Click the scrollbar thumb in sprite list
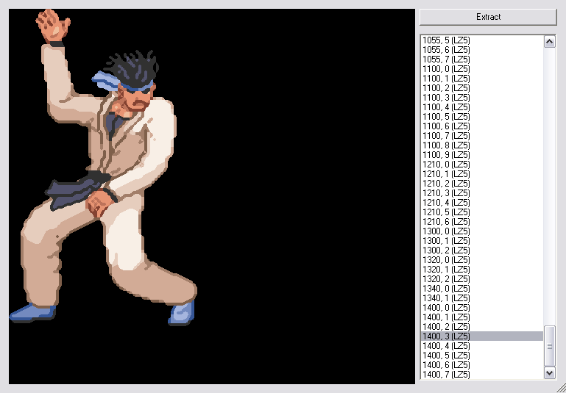Viewport: 566px width, 393px height. [x=549, y=345]
